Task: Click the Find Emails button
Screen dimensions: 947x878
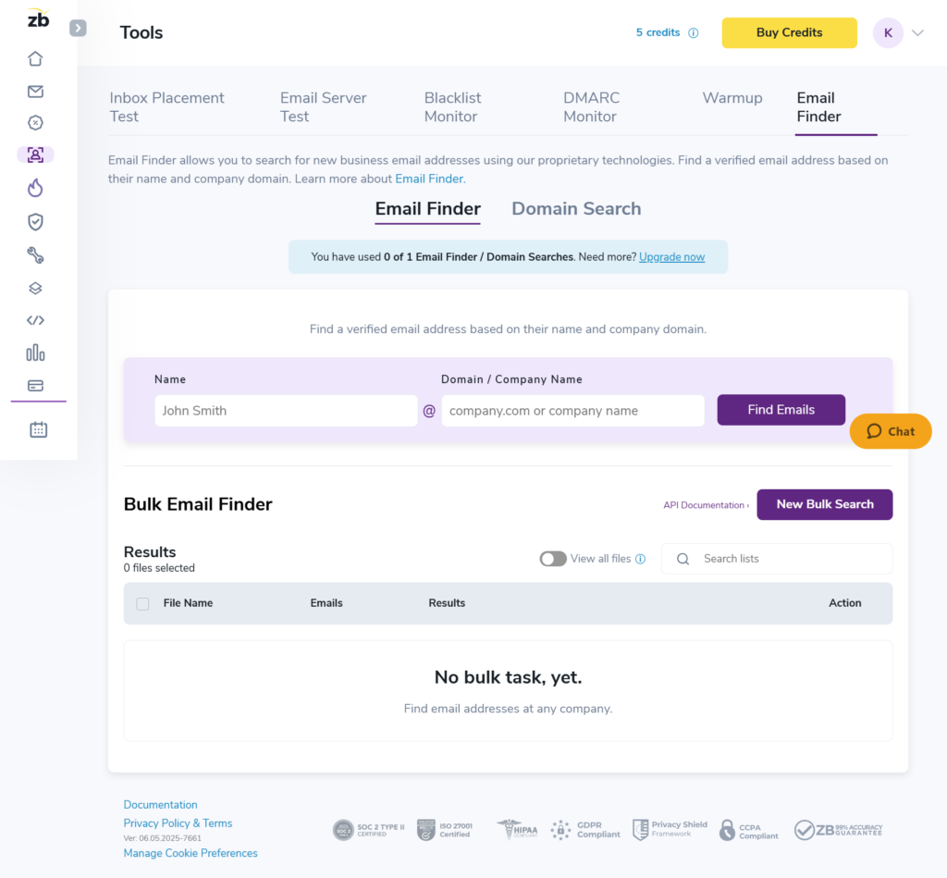Action: (781, 410)
